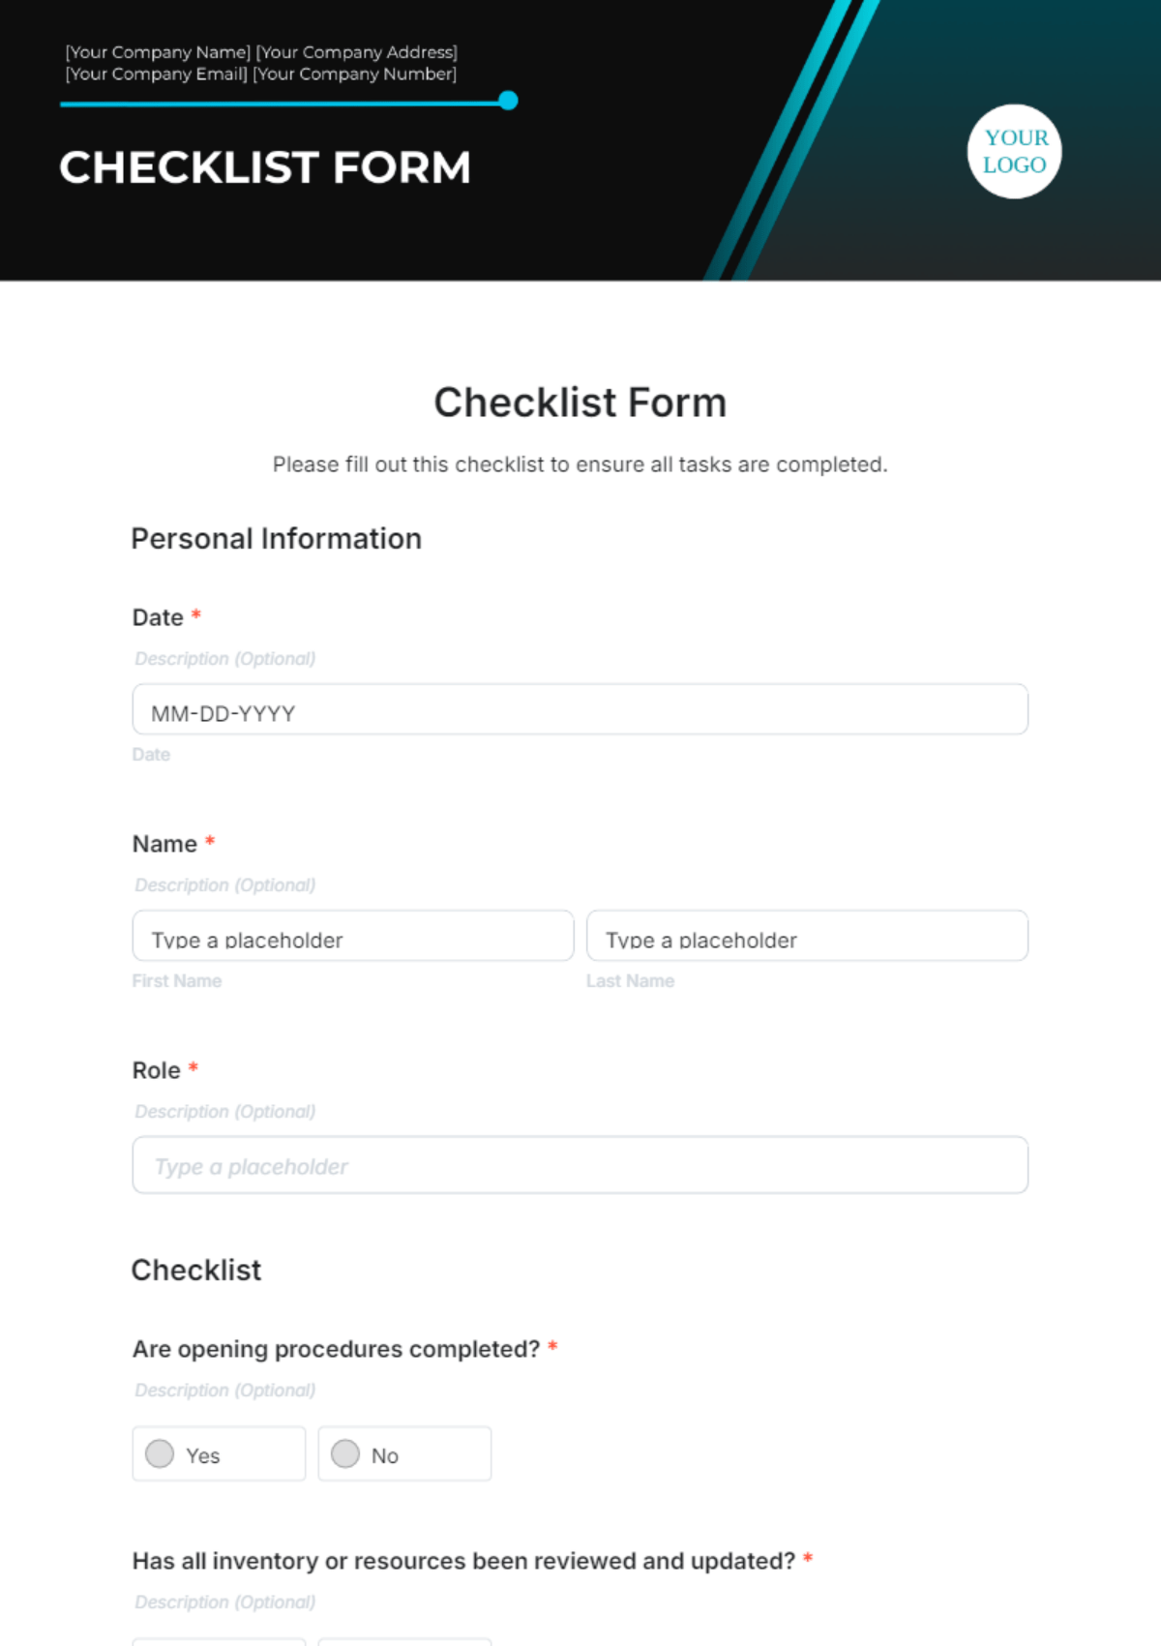Click the company name and address text

point(261,52)
